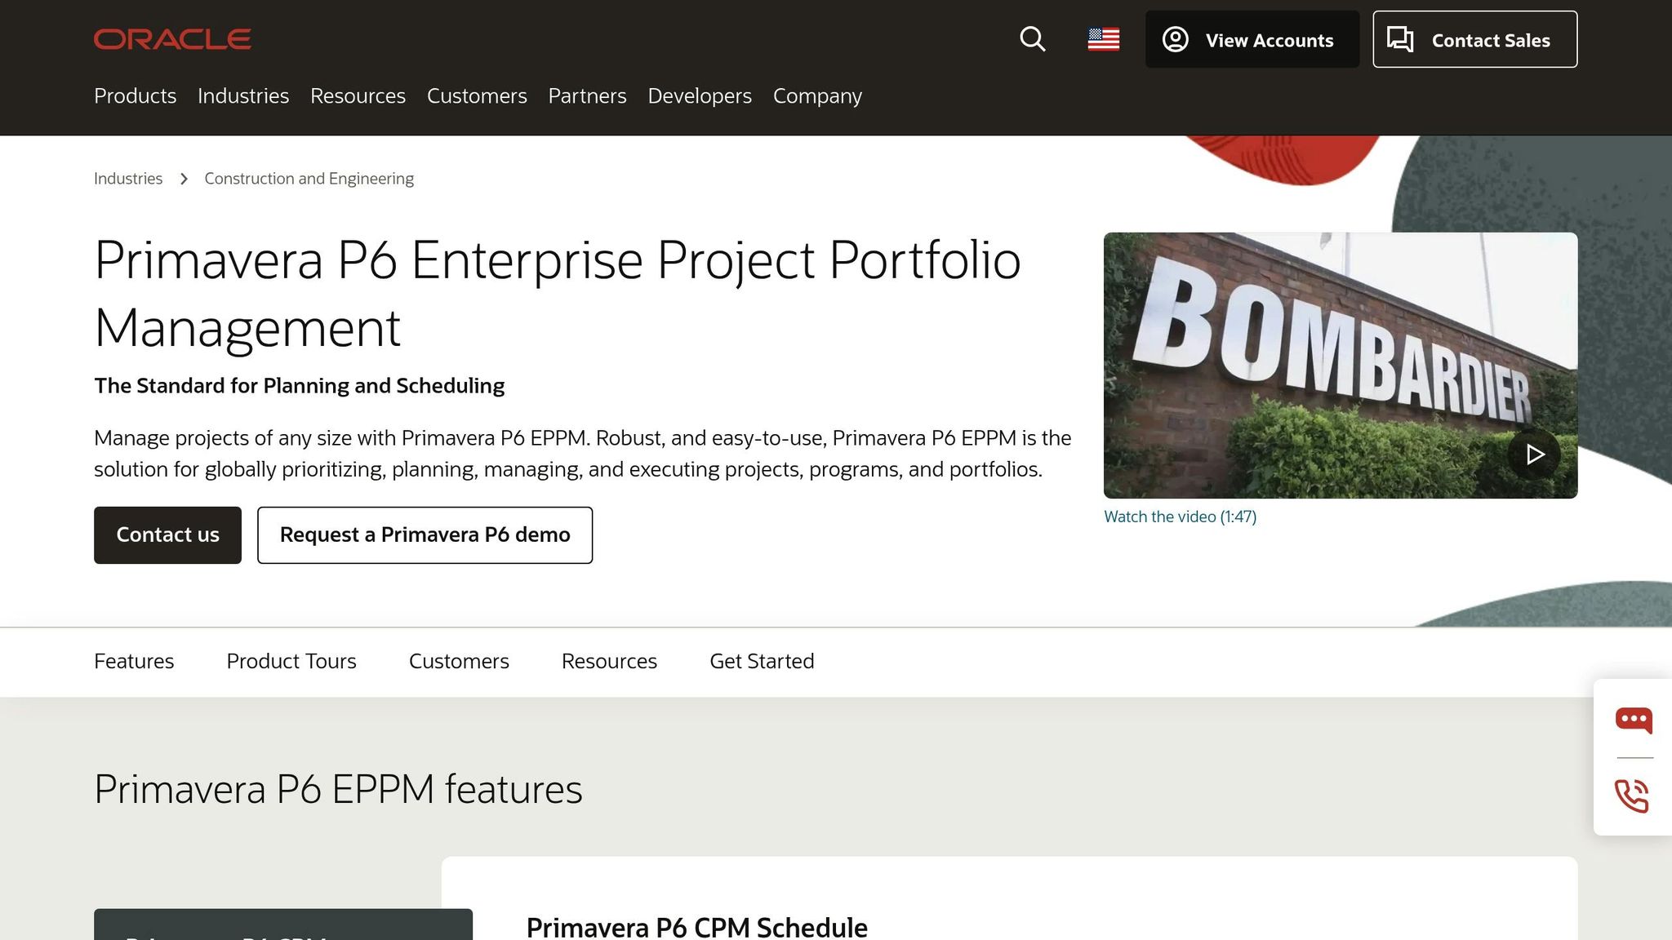This screenshot has width=1672, height=940.
Task: Jump to the Features section tab
Action: (x=134, y=662)
